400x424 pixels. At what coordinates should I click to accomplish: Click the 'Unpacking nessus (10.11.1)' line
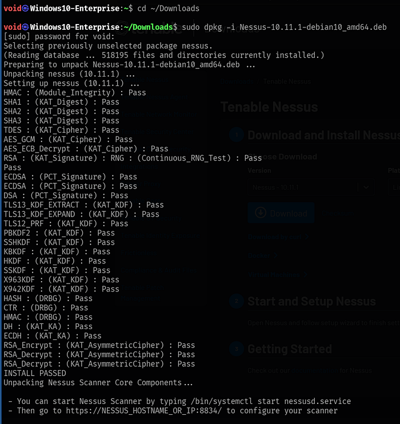69,74
